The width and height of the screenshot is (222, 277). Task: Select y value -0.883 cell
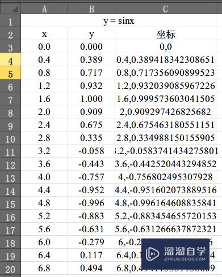click(x=91, y=216)
